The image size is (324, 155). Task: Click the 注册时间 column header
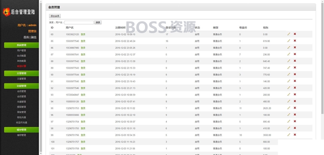point(120,27)
